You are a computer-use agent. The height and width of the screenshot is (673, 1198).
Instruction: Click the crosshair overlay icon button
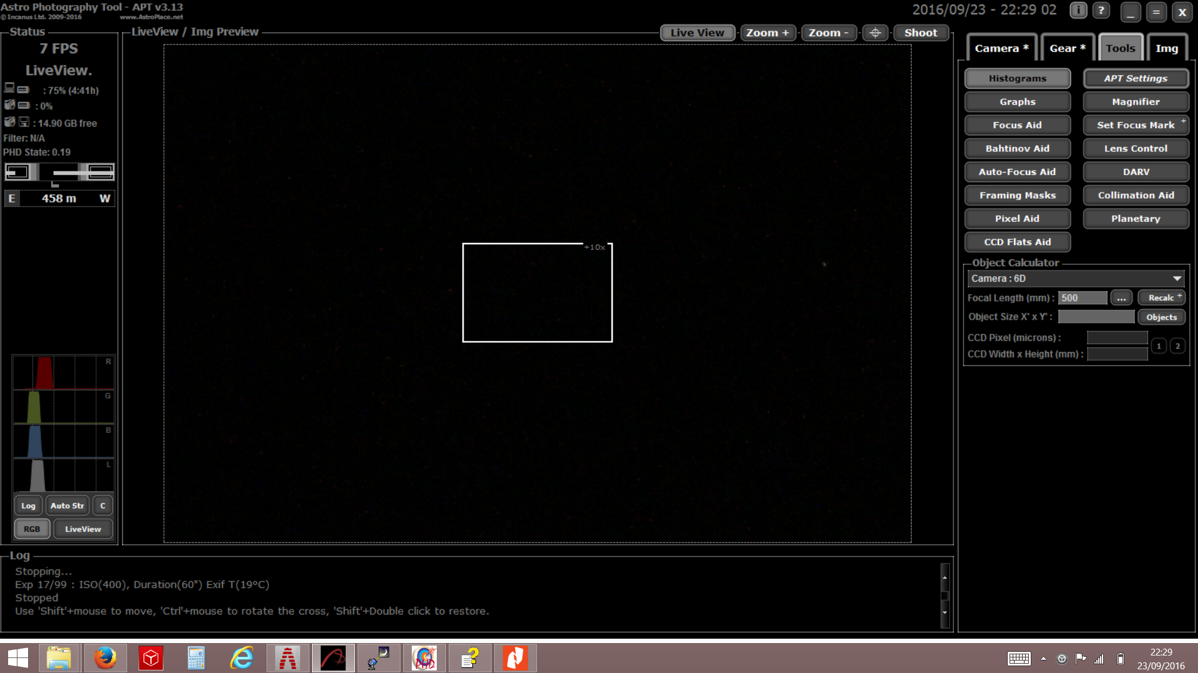[875, 32]
